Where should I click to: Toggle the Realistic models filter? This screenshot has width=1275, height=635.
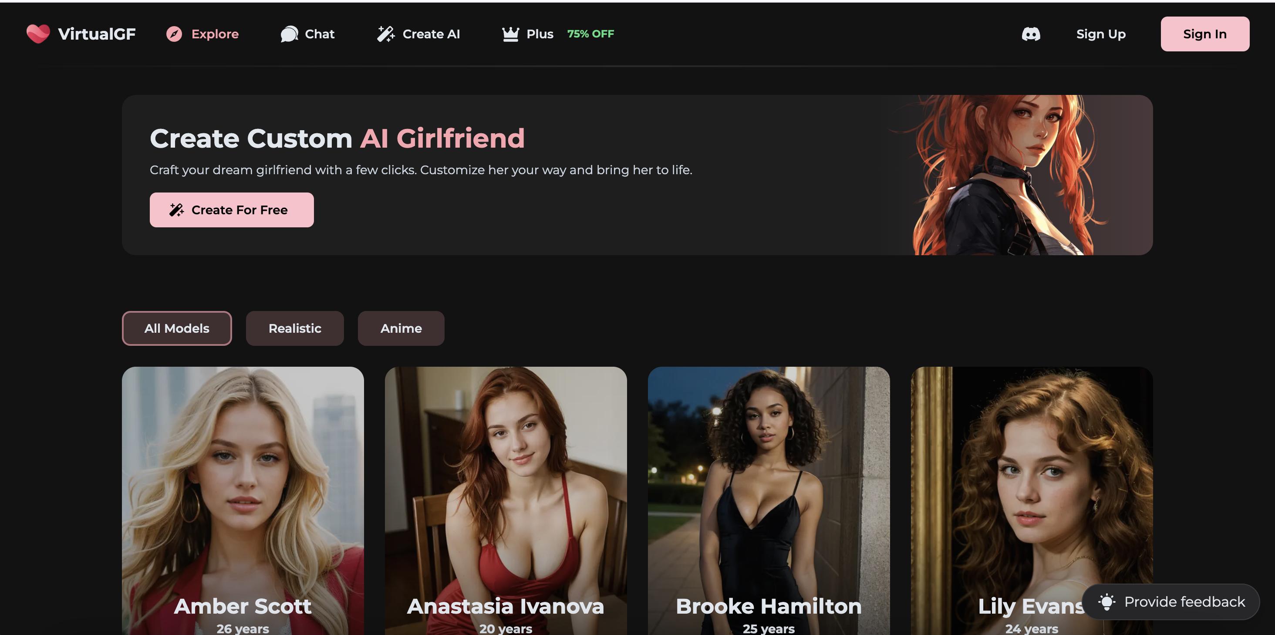pos(294,328)
